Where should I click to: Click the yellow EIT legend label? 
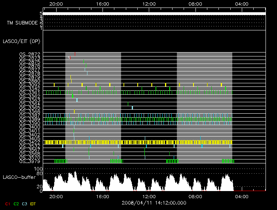[33, 204]
